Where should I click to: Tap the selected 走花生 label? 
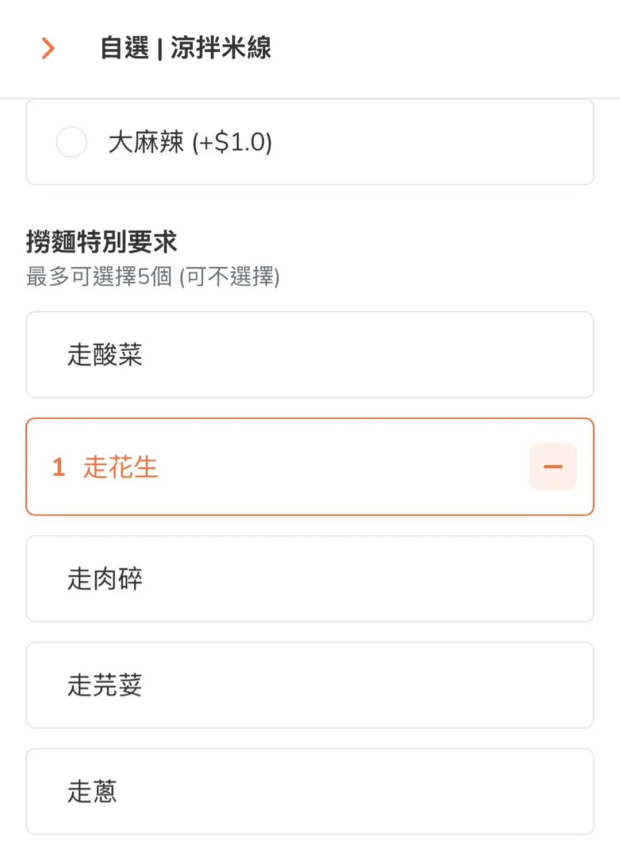[x=121, y=466]
